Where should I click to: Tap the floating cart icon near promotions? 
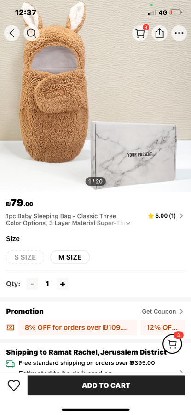(172, 344)
